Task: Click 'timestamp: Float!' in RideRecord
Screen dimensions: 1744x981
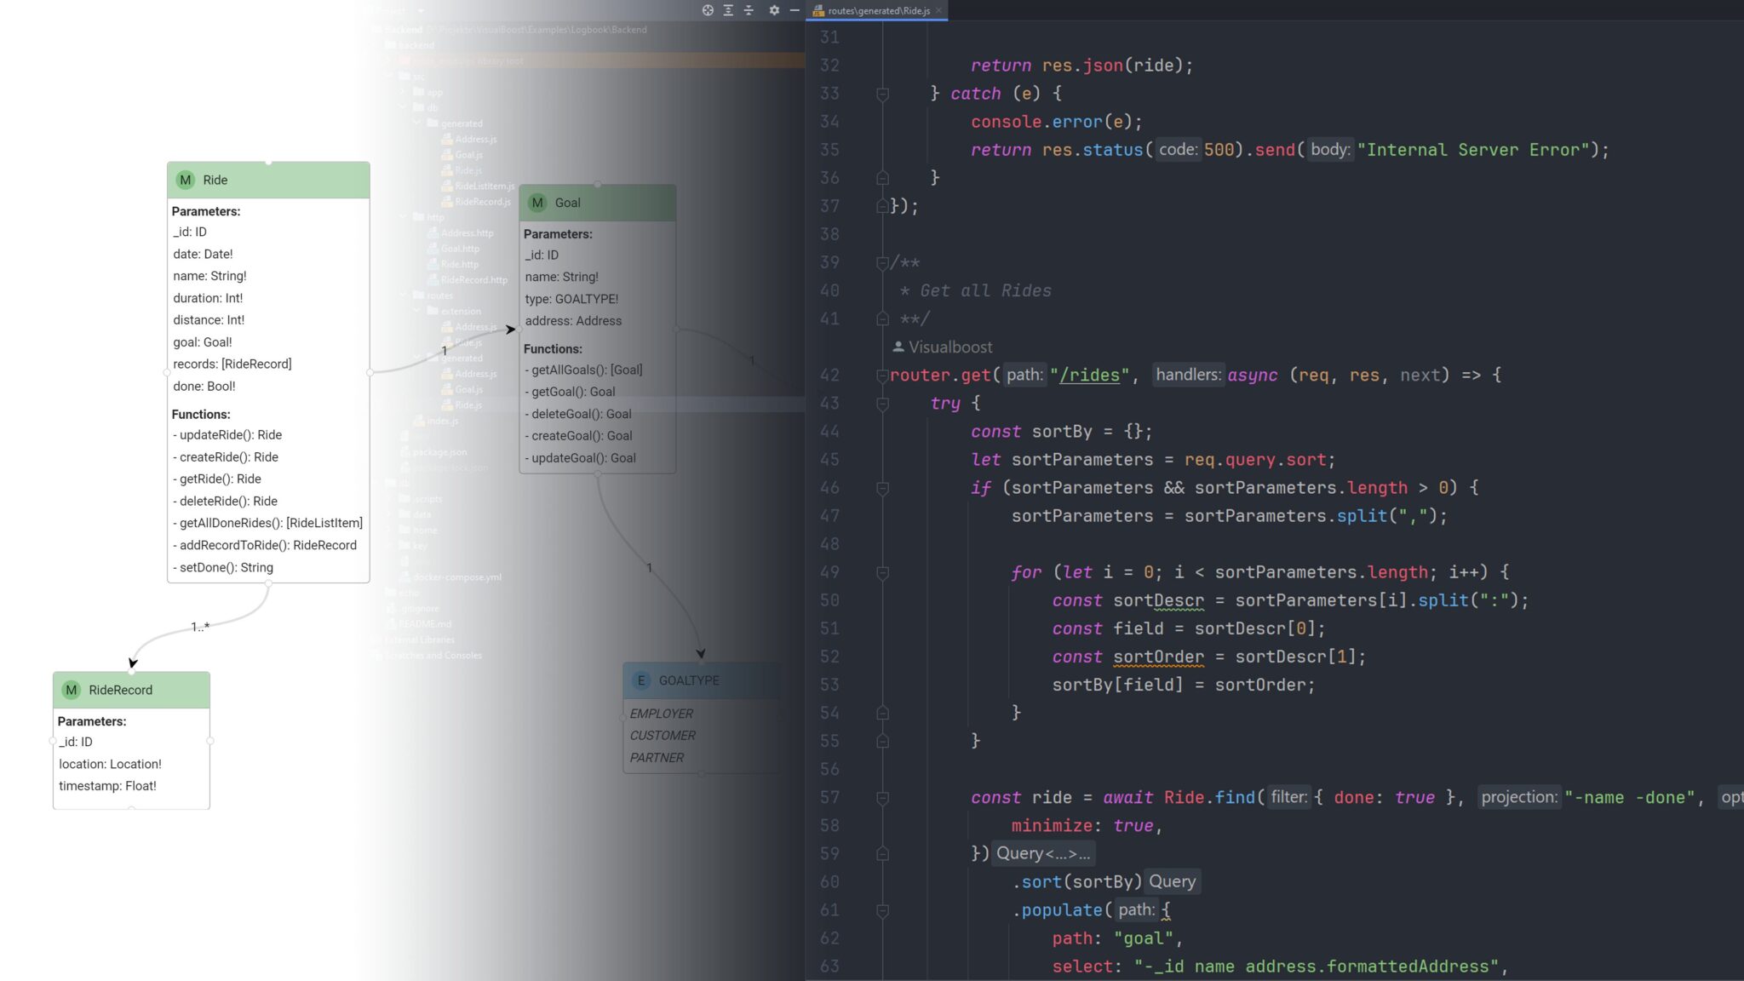Action: point(107,786)
